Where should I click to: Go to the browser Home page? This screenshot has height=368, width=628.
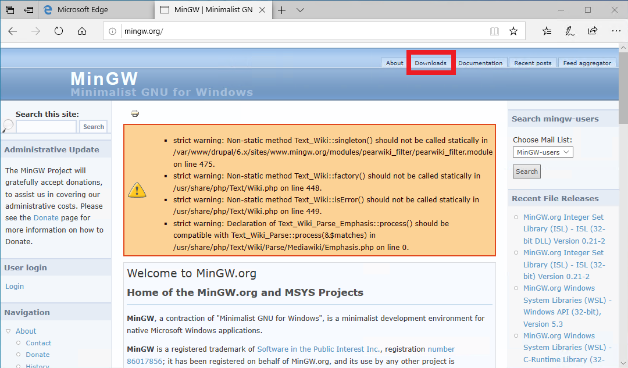point(82,31)
